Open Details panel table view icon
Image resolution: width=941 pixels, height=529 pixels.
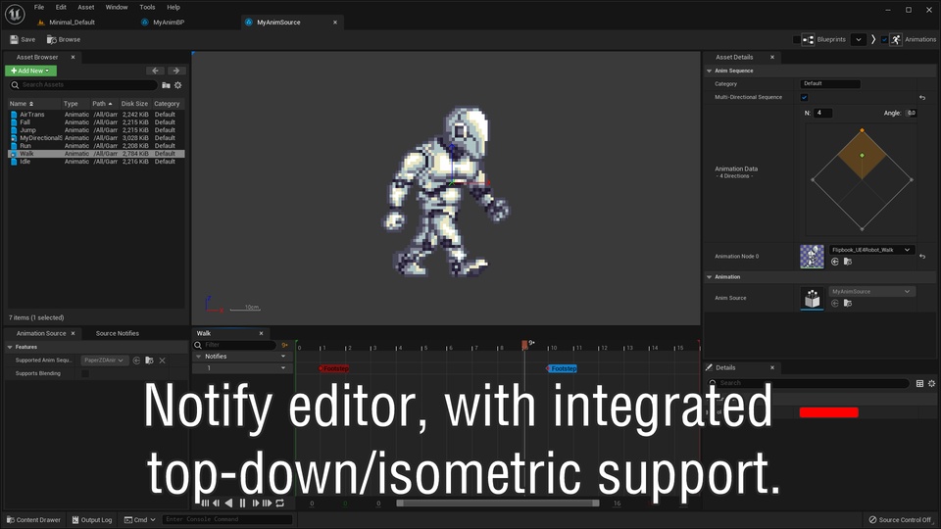tap(919, 383)
